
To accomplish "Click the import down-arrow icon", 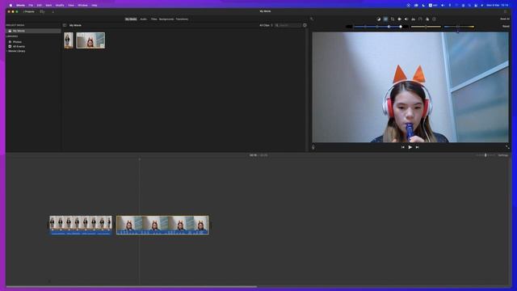I will 53,12.
